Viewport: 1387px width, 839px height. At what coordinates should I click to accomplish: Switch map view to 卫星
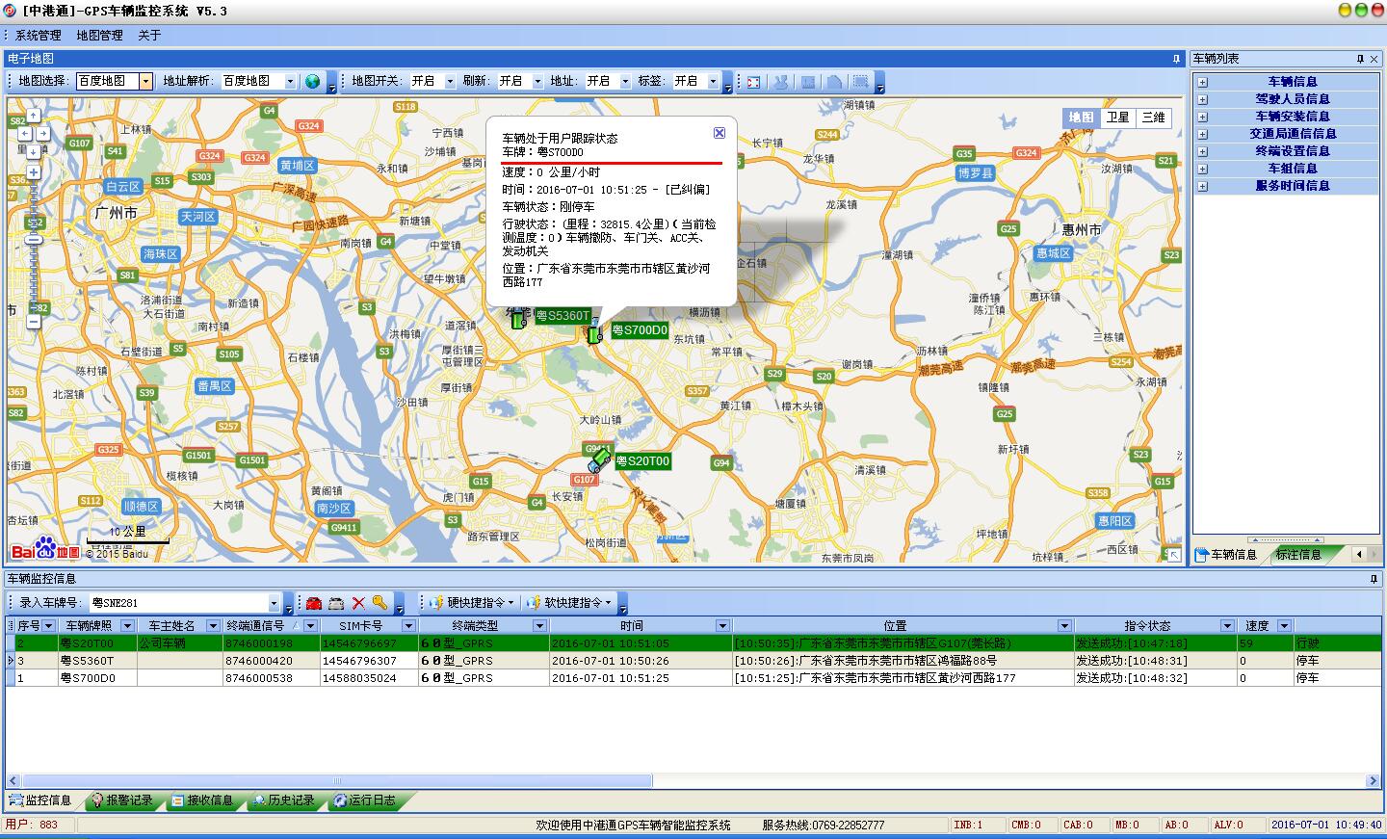coord(1117,118)
